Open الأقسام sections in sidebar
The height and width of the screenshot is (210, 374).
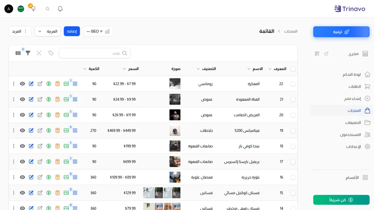tap(357, 178)
